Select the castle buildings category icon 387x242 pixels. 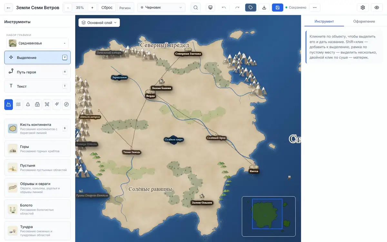pyautogui.click(x=37, y=104)
